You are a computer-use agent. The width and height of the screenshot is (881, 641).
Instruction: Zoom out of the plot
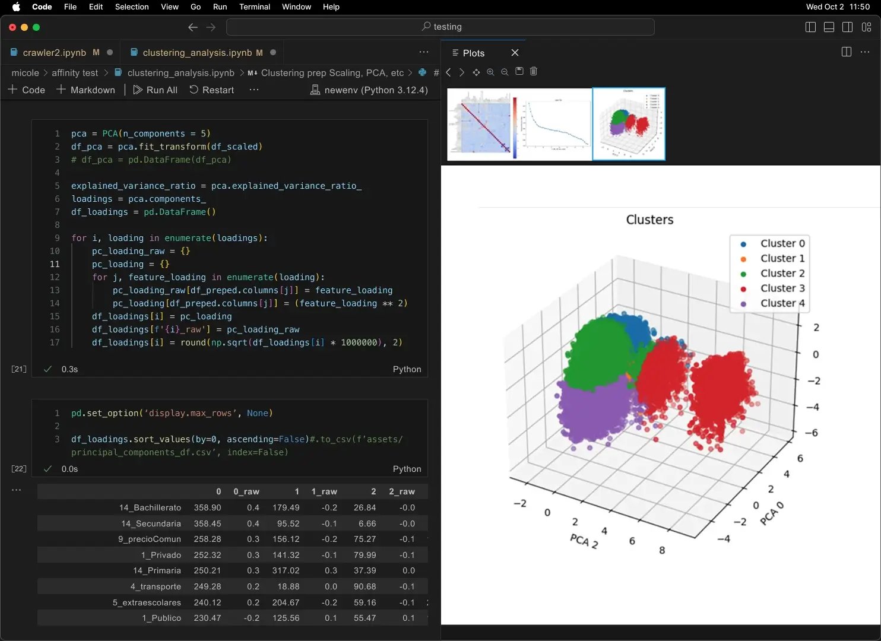505,72
